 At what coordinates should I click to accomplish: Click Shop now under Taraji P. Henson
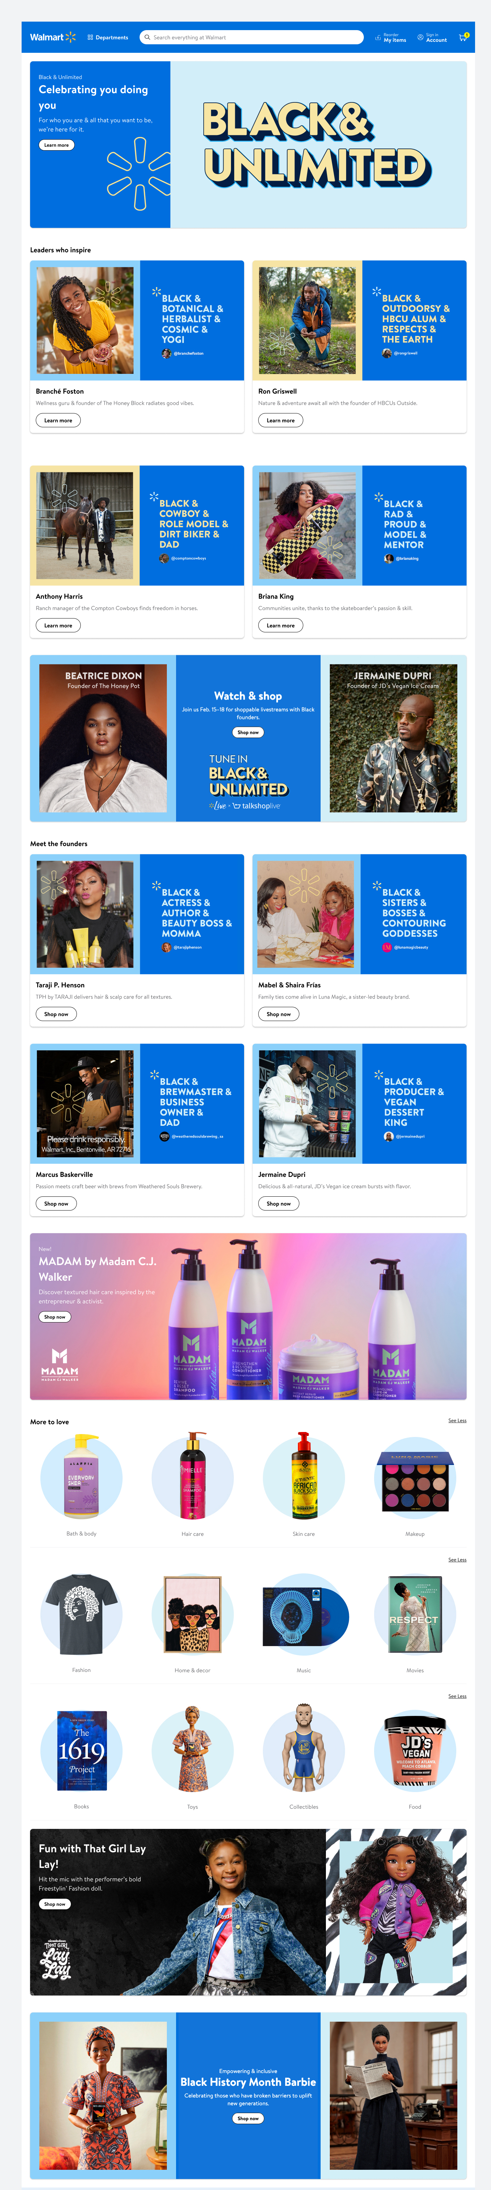pos(56,1014)
